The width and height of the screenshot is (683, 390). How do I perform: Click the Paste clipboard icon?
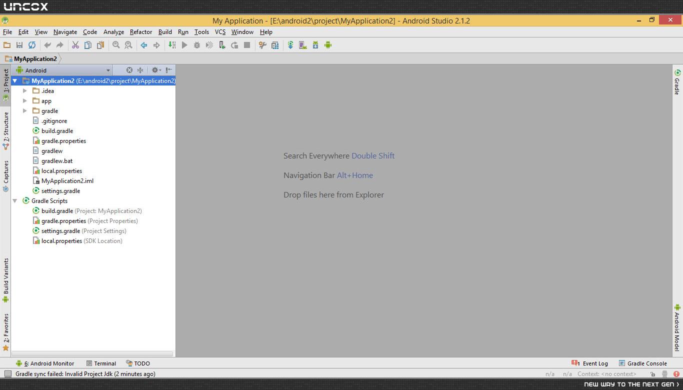100,45
